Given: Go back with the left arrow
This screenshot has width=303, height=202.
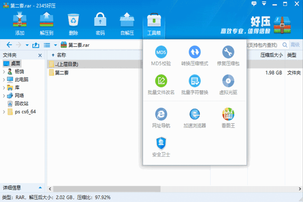Looking at the screenshot, I should [x=9, y=45].
